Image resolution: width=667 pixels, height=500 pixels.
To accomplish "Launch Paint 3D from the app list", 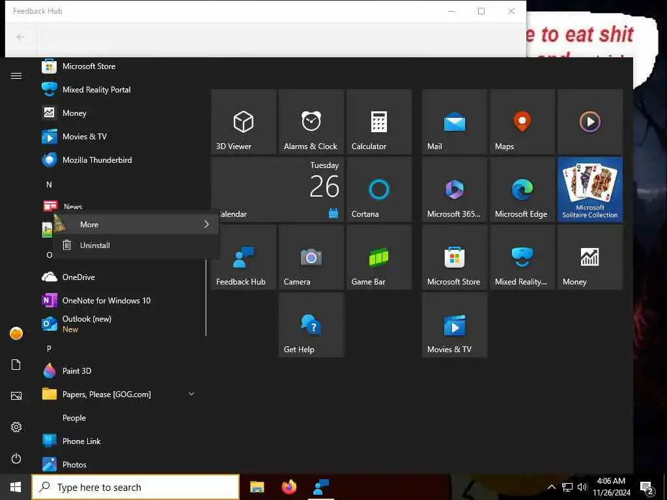I will 119,370.
